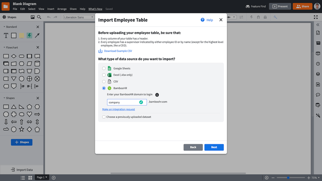Collapse the Shapes library section

tap(4, 98)
